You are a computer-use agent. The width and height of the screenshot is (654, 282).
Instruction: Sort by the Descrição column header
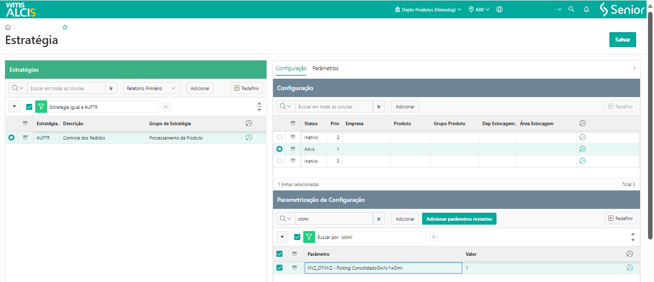73,123
